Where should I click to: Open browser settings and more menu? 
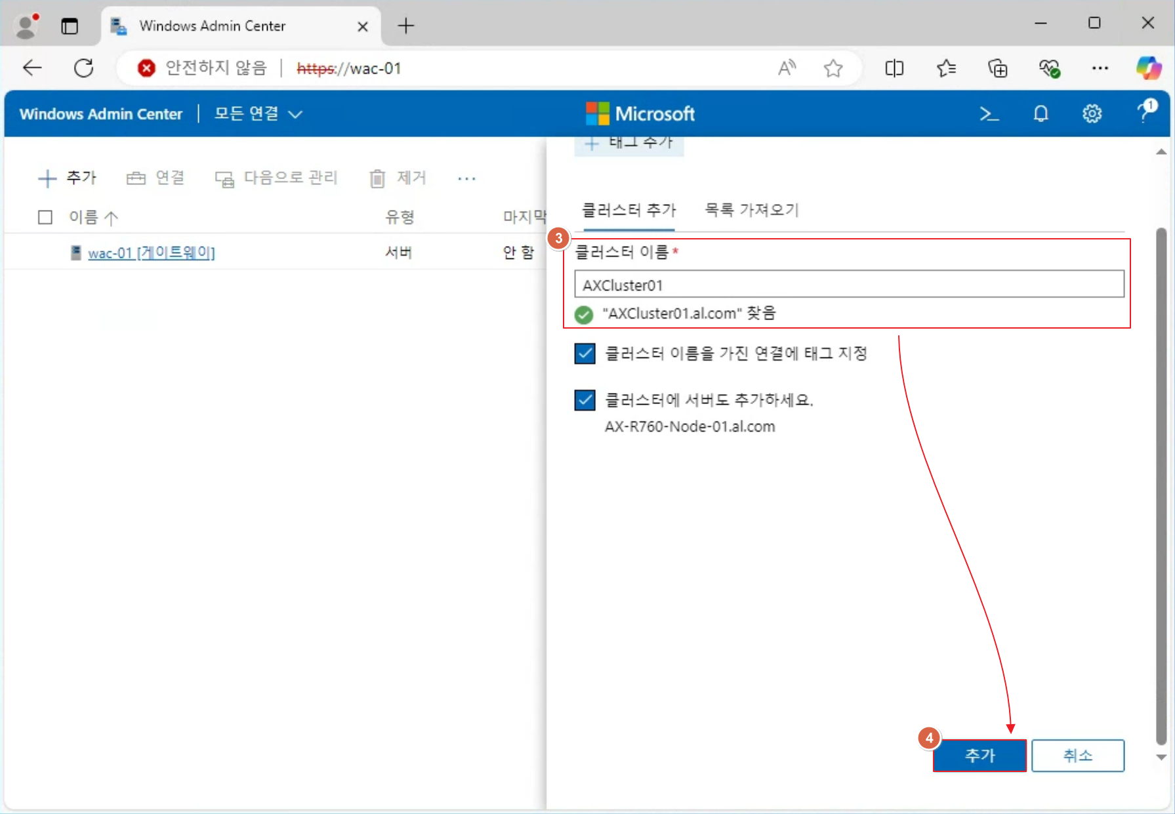[x=1100, y=68]
